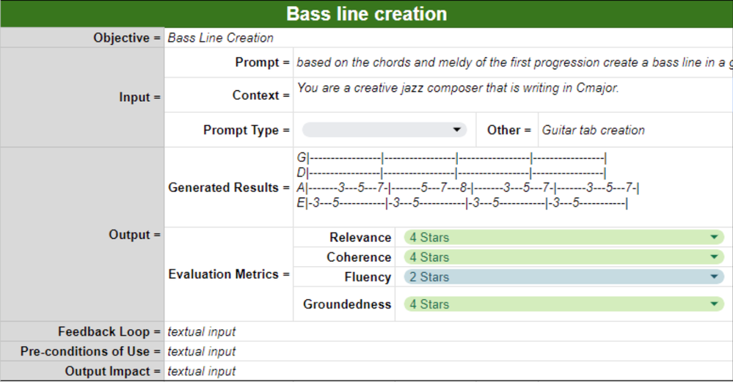Select the Input label cell

click(82, 98)
